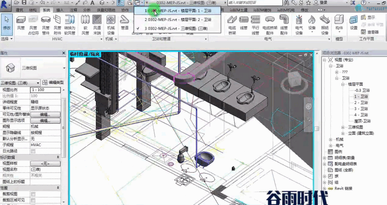Click the 编辑类型 button

point(53,83)
